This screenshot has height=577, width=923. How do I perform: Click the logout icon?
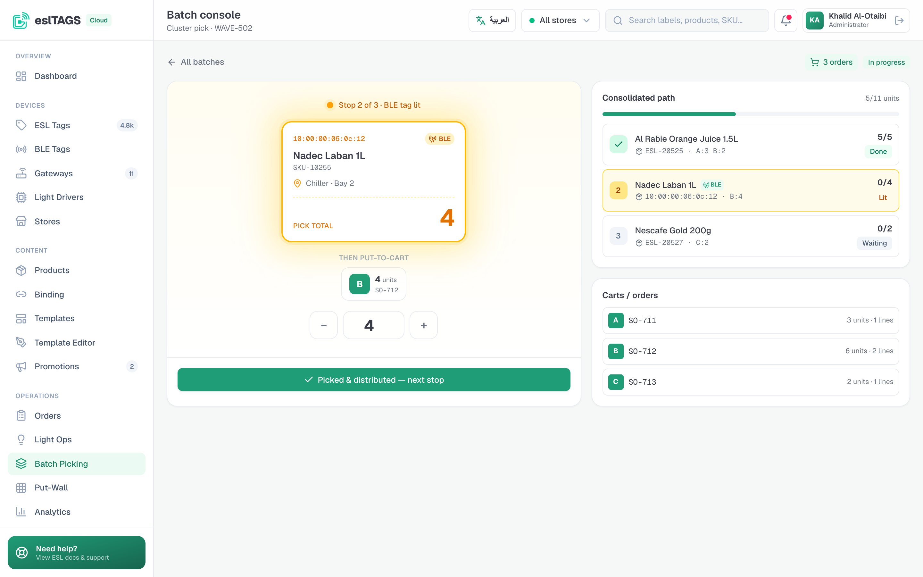pyautogui.click(x=899, y=20)
